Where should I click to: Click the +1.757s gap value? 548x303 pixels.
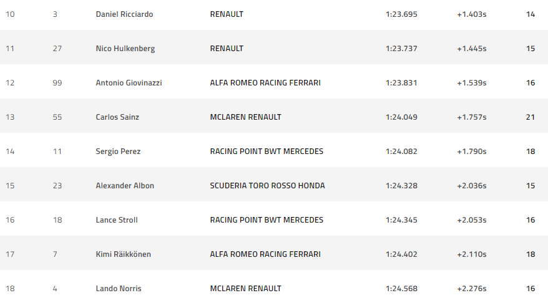(x=471, y=117)
